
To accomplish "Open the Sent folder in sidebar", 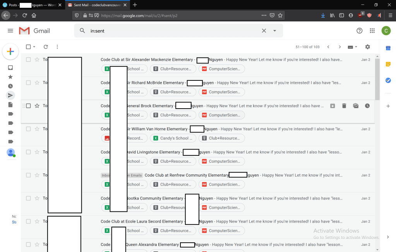I will pos(10,95).
